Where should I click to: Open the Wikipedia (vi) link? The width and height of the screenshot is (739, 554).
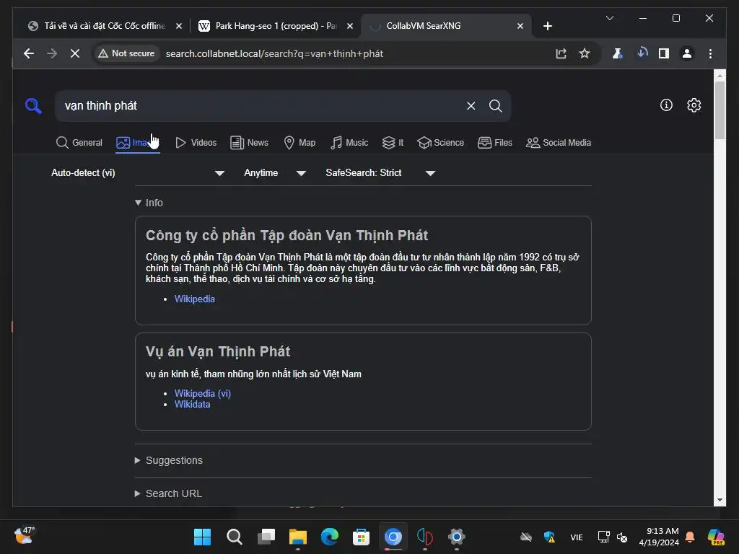(203, 393)
